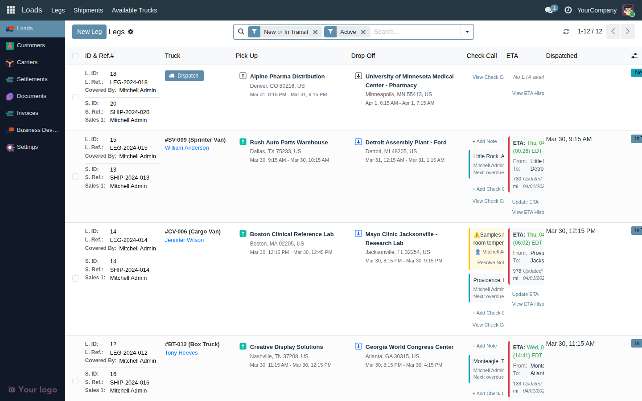Go to next page of records
The image size is (642, 401).
[628, 31]
